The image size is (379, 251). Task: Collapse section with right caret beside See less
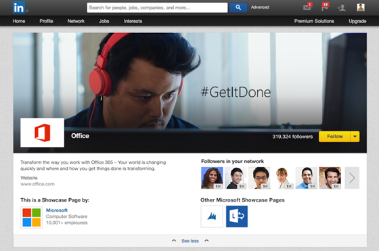click(206, 241)
